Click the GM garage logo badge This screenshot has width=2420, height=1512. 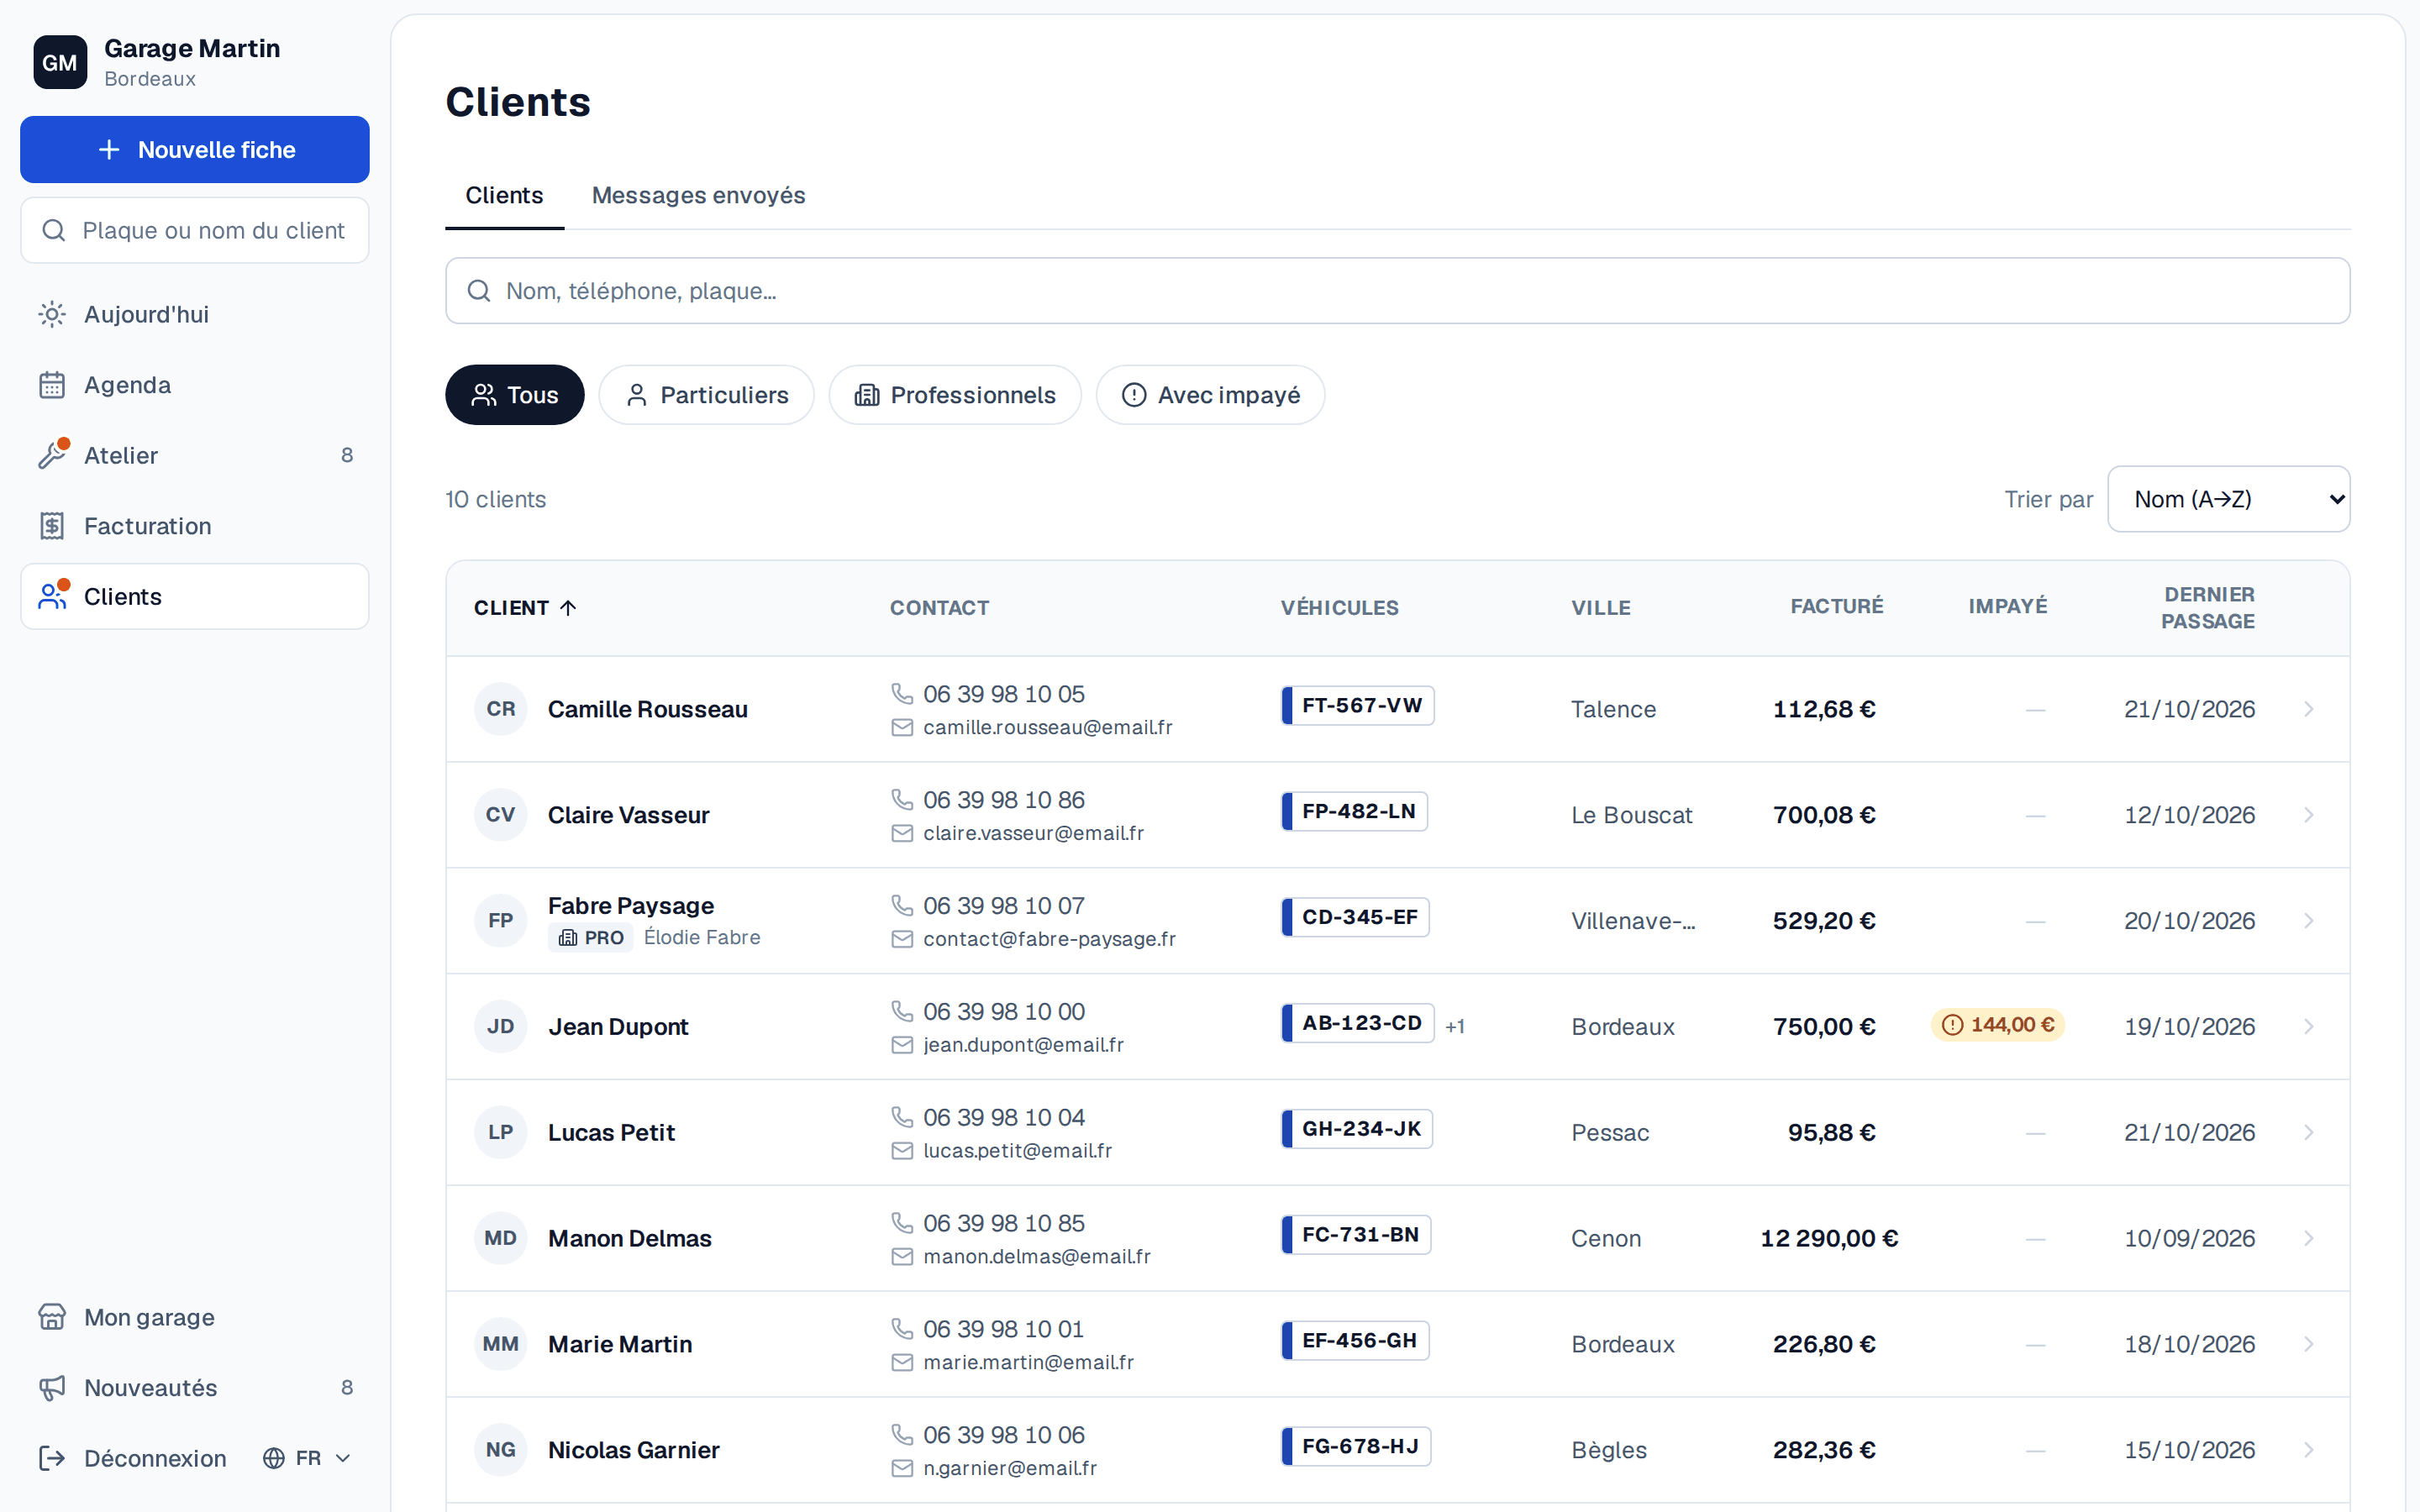[x=60, y=62]
